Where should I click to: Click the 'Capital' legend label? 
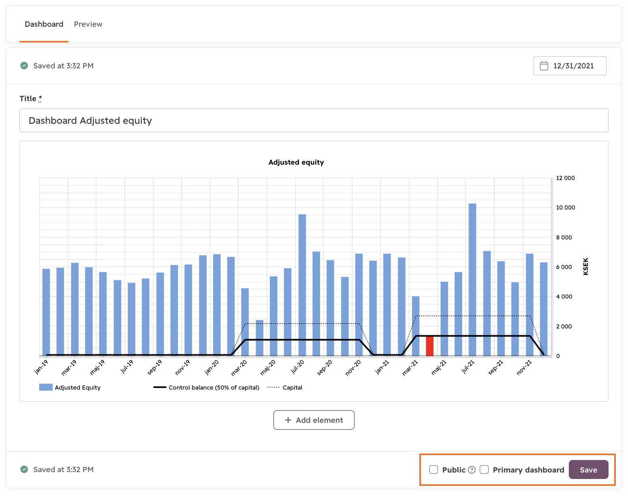pyautogui.click(x=293, y=388)
